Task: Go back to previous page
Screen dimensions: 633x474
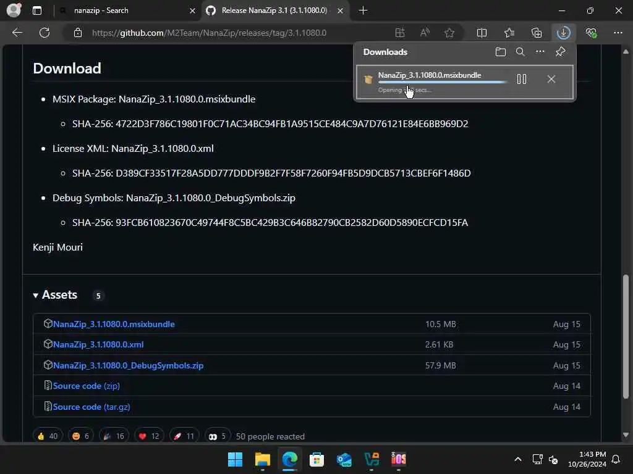Action: pyautogui.click(x=17, y=33)
